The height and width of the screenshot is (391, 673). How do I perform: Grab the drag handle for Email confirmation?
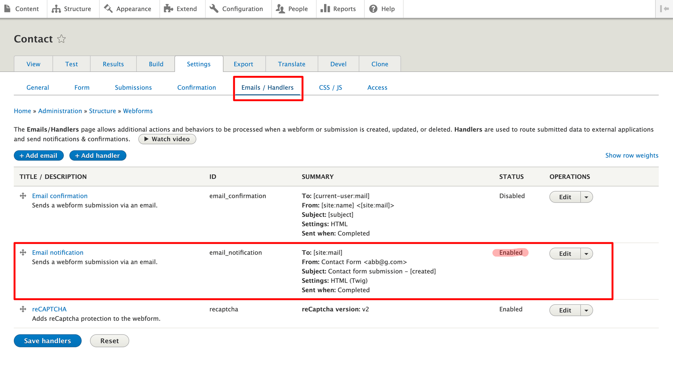pos(23,196)
